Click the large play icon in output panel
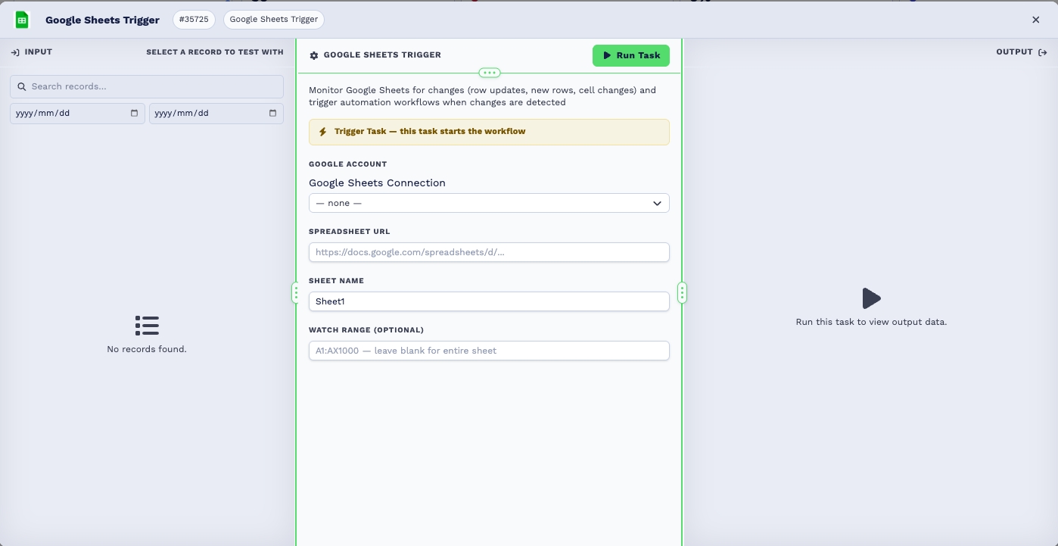The width and height of the screenshot is (1058, 546). point(871,298)
